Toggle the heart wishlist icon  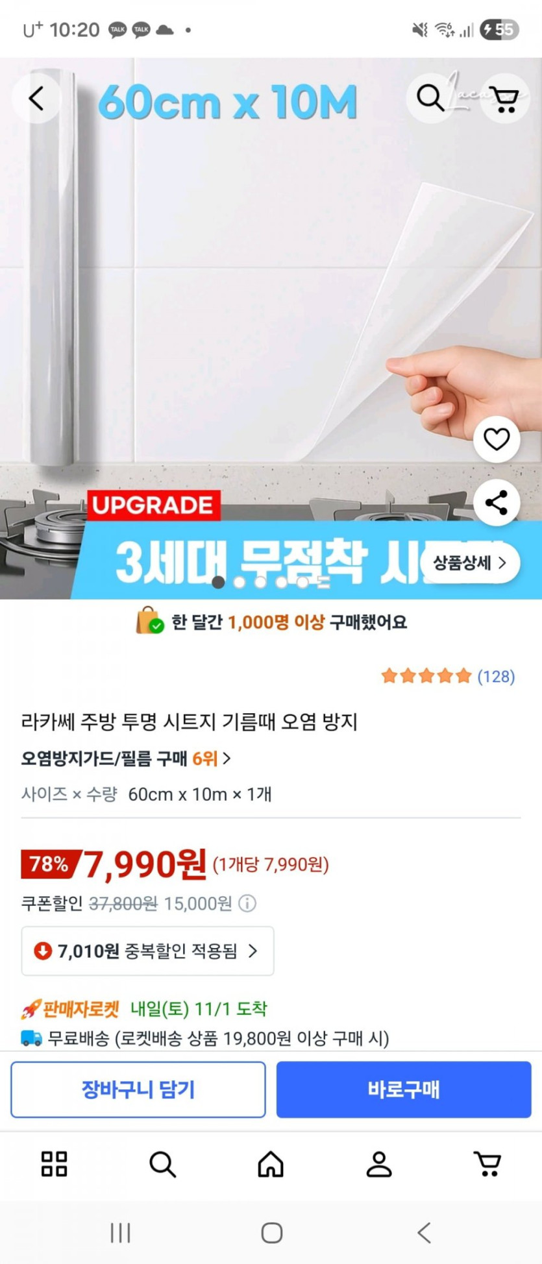coord(497,439)
